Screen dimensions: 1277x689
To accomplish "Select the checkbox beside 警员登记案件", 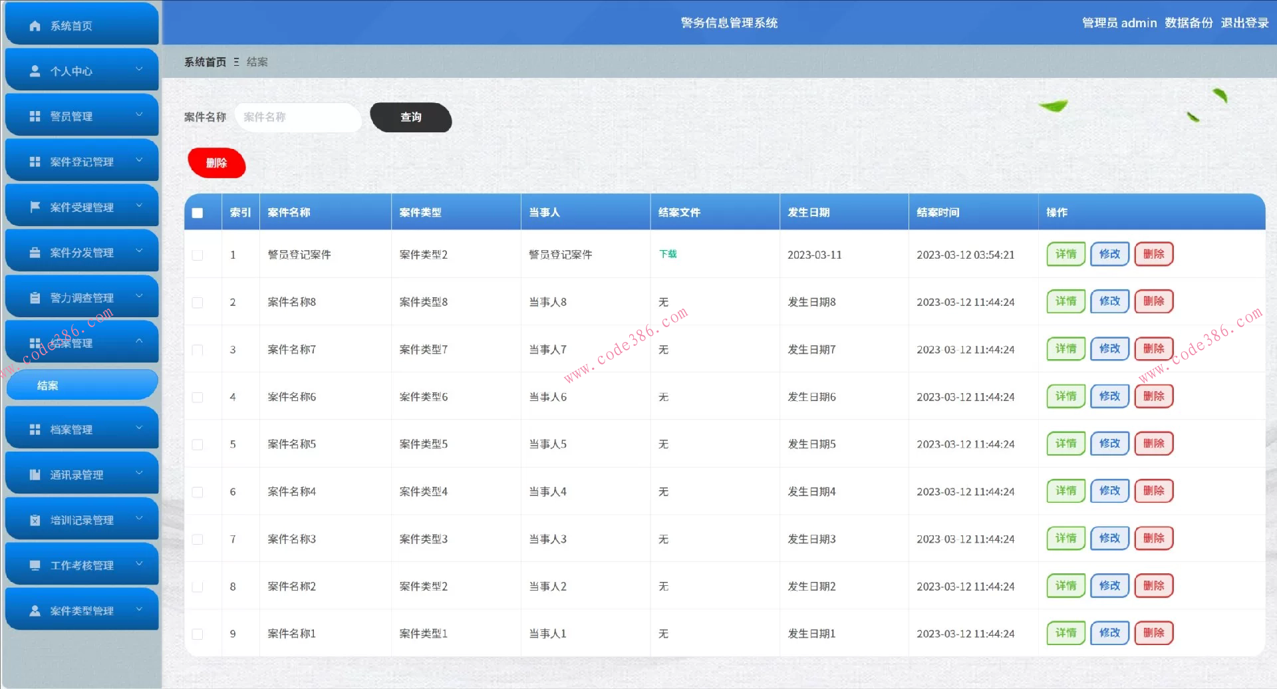I will coord(197,254).
